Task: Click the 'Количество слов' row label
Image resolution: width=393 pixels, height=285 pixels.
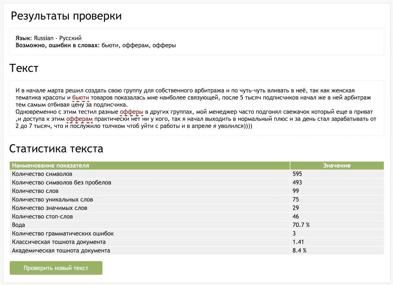Action: pos(35,191)
